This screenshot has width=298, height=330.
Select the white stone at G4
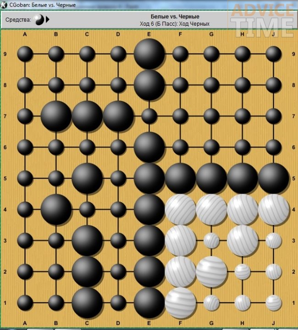[211, 210]
